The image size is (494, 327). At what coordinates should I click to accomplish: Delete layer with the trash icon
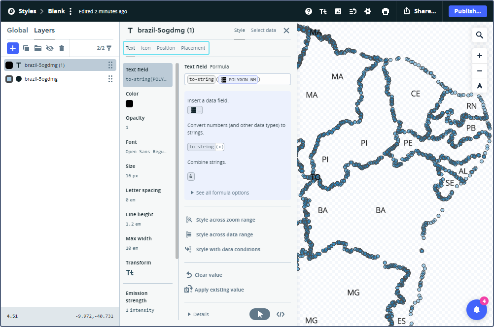(62, 48)
